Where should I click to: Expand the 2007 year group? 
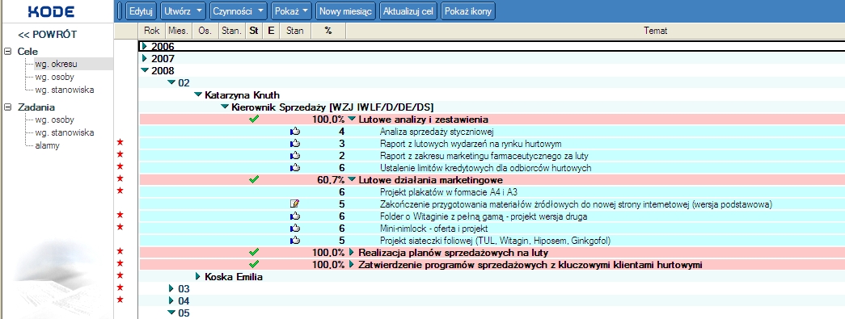pos(144,58)
